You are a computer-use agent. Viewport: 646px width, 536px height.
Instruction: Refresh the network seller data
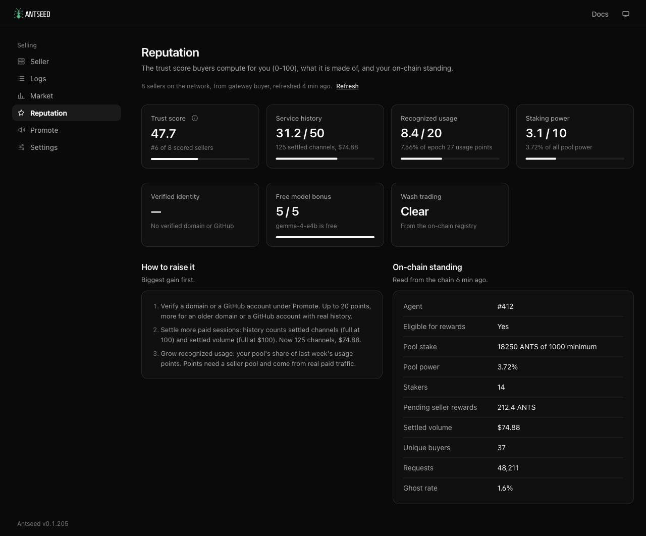coord(347,86)
